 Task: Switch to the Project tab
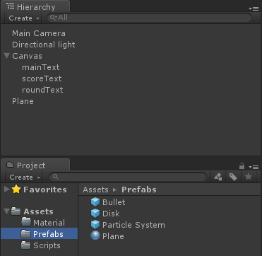click(35, 165)
